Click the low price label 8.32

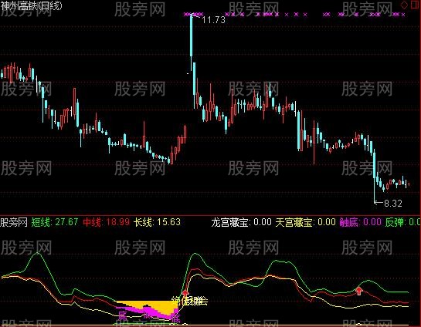[393, 204]
